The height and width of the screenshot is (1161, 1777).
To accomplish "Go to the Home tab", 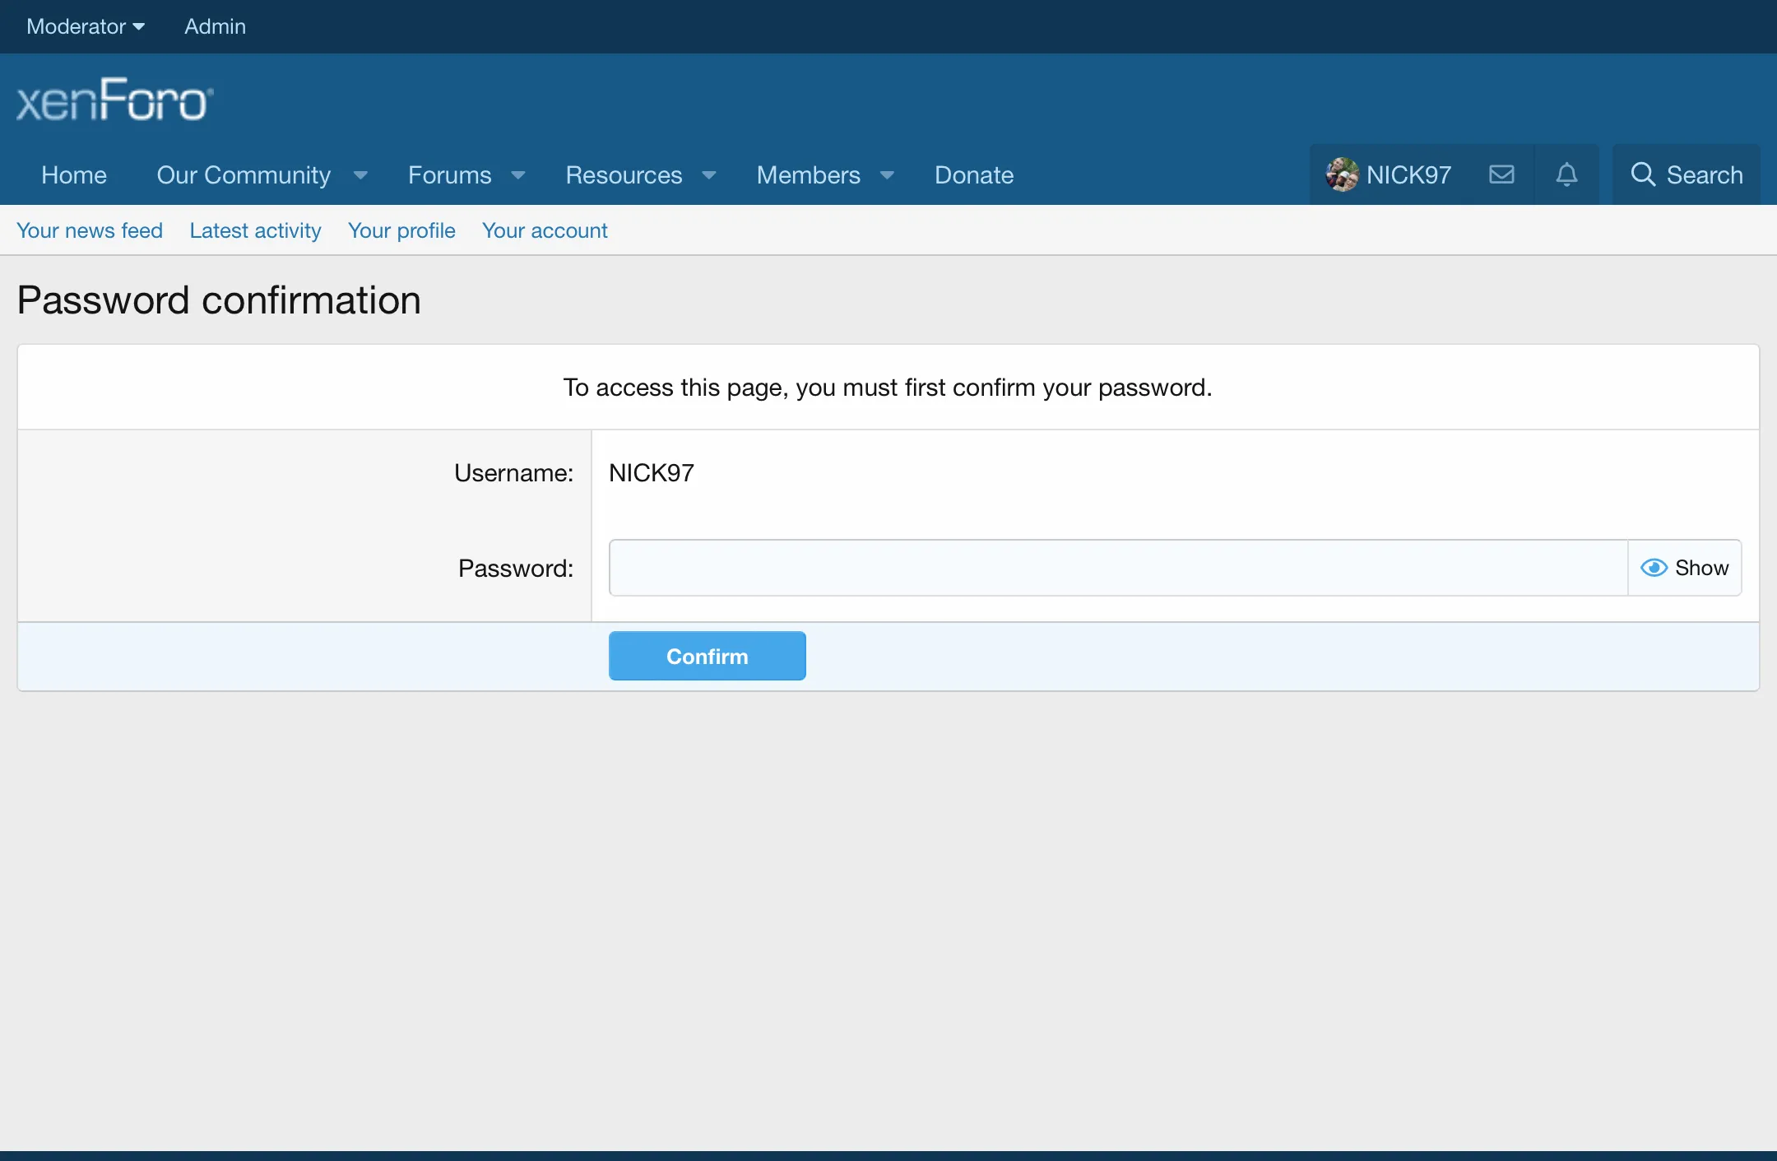I will [x=74, y=175].
